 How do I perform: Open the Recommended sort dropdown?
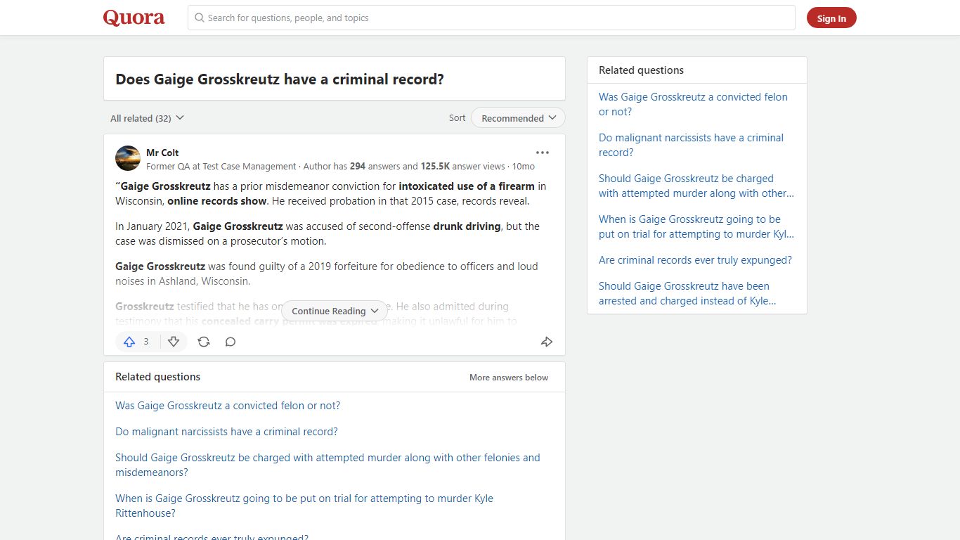point(518,118)
